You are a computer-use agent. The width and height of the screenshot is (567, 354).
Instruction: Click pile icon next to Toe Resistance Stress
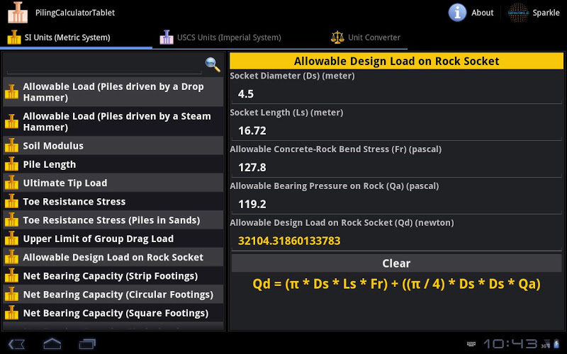[11, 202]
